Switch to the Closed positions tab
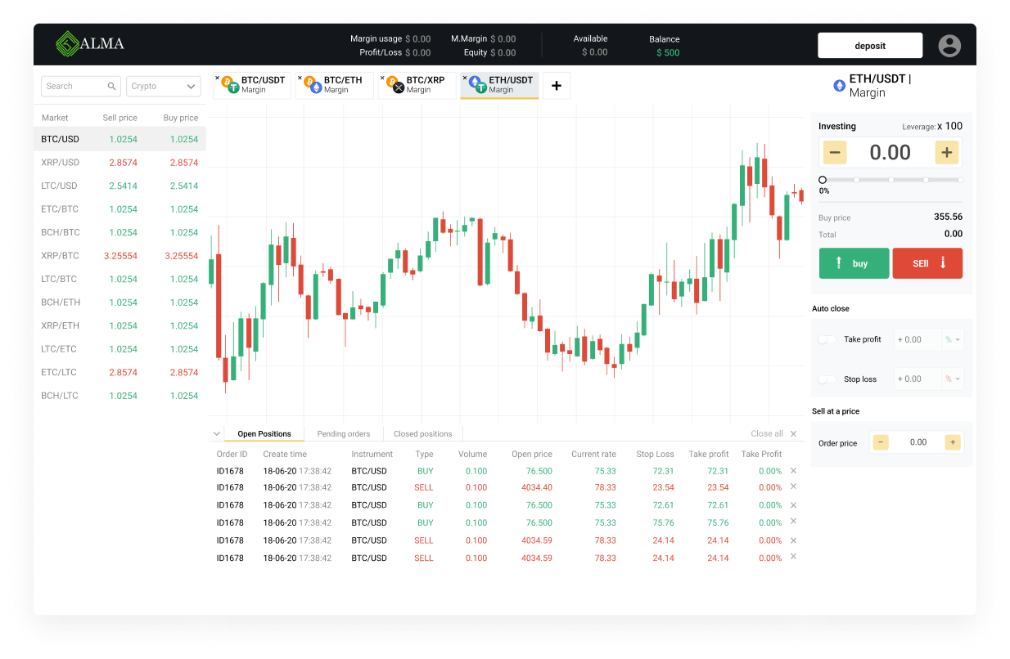This screenshot has width=1010, height=659. [x=422, y=434]
